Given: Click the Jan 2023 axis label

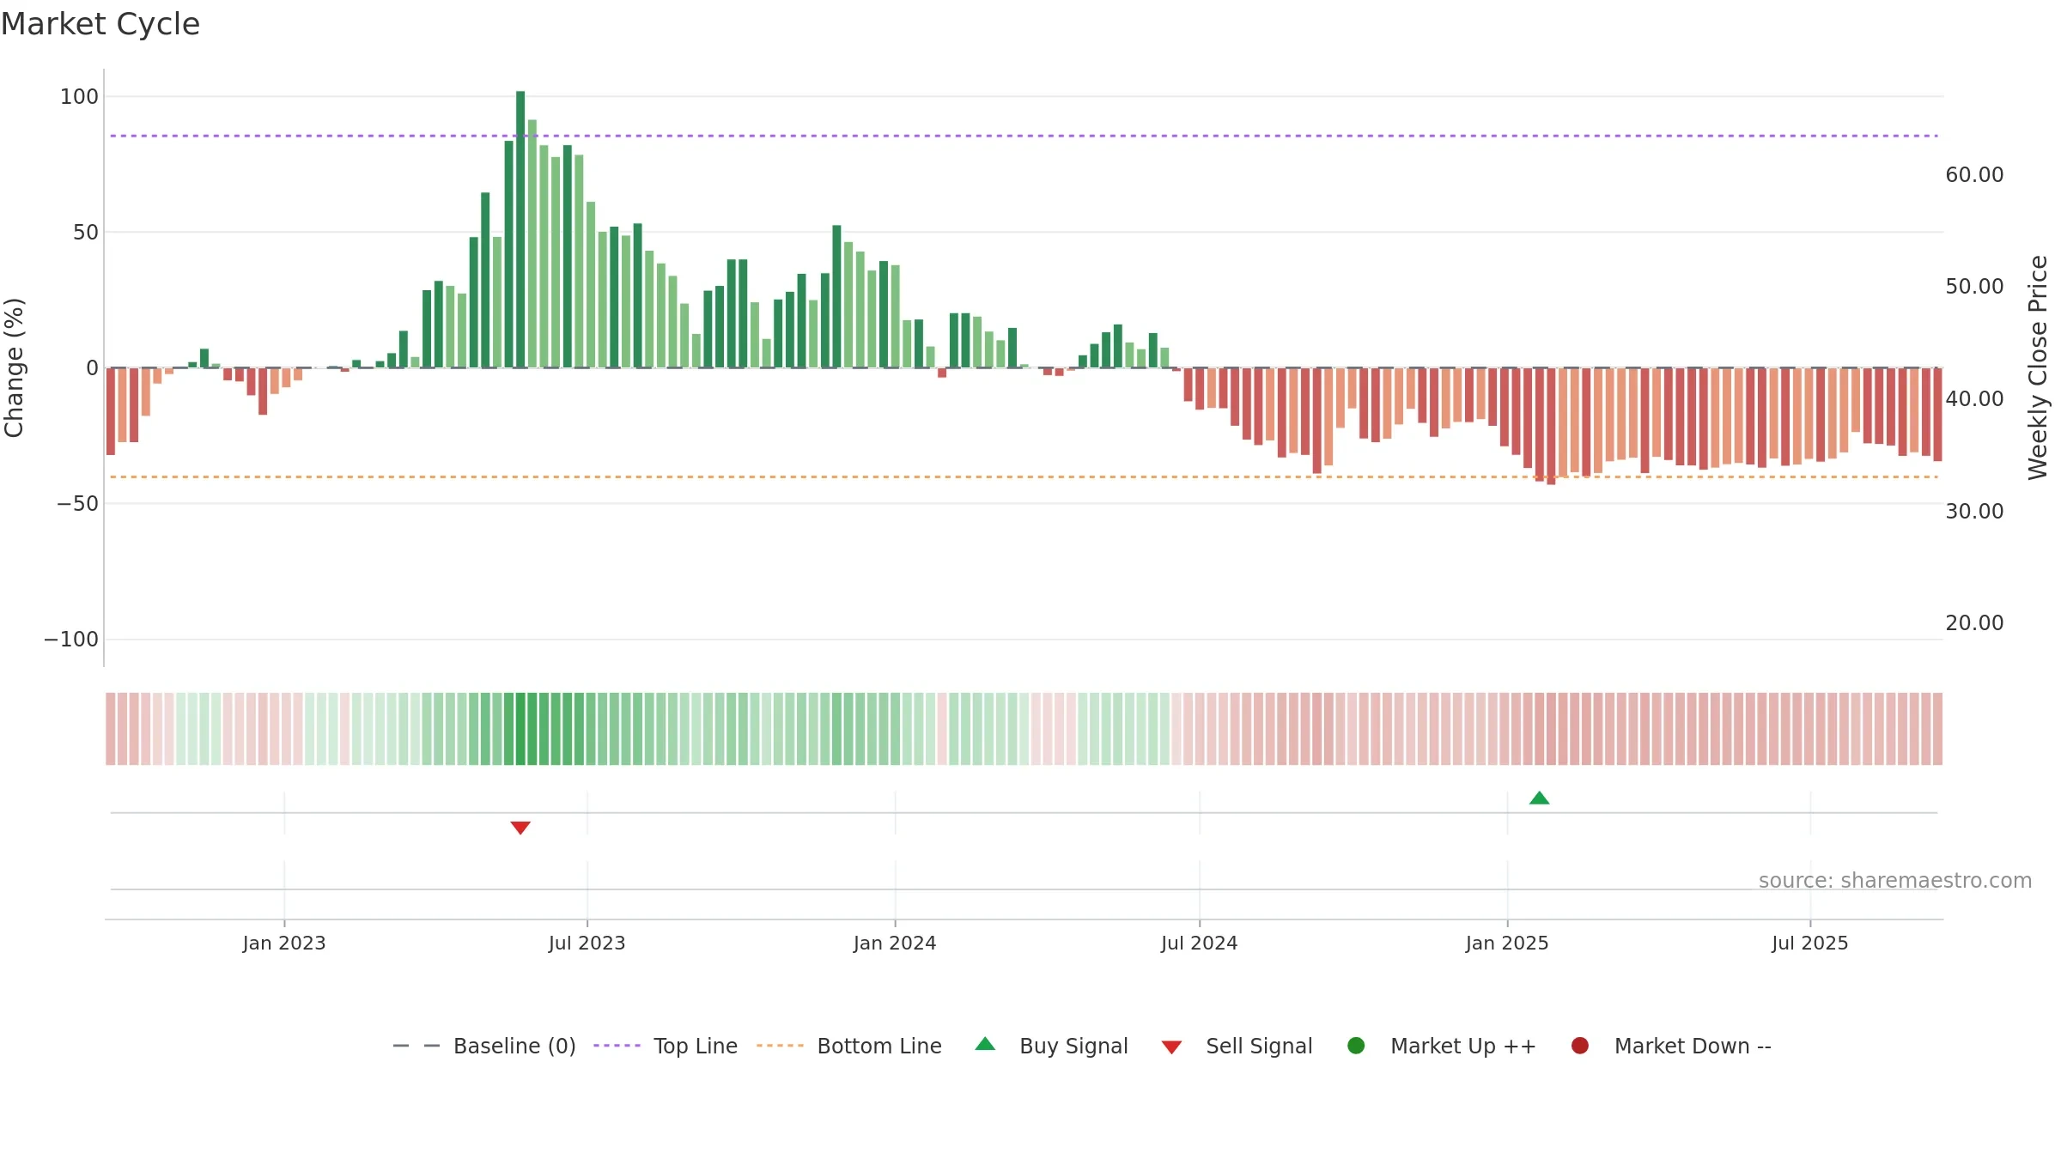Looking at the screenshot, I should [284, 944].
